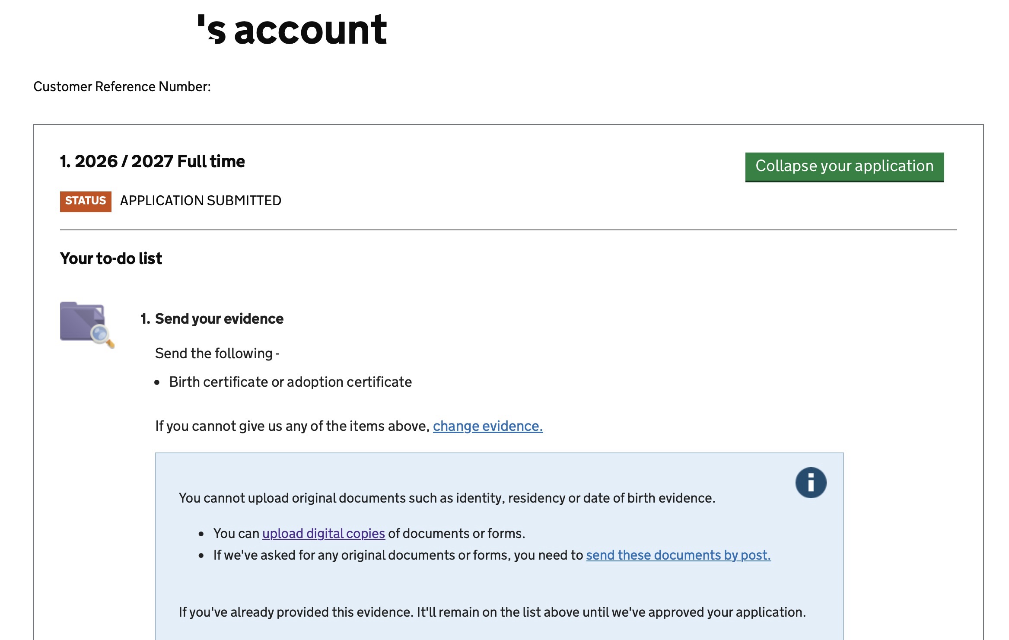Click the Your to-do list heading
Viewport: 1009px width, 640px height.
111,258
